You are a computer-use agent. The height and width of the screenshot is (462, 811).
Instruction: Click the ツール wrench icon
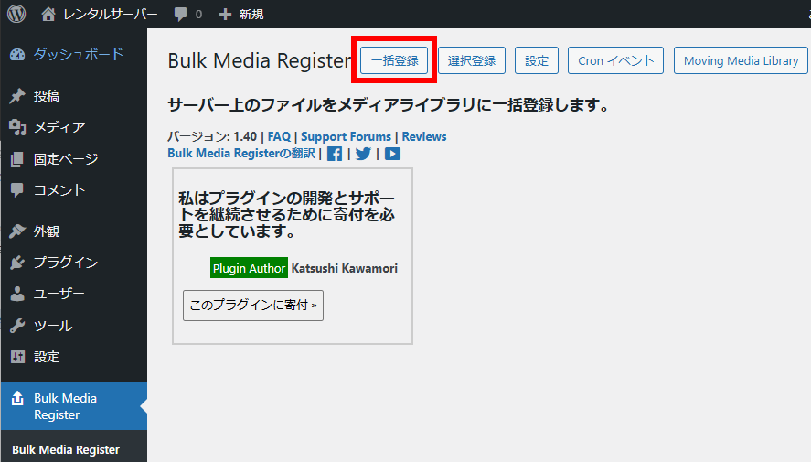(x=17, y=326)
